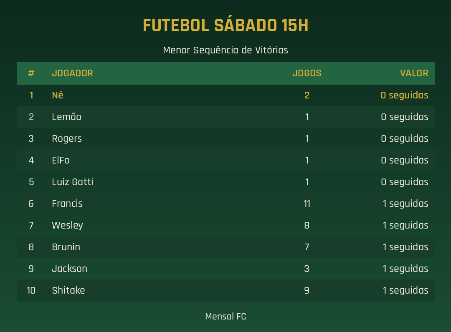Click the VALOR column header
Image resolution: width=451 pixels, height=332 pixels.
tap(414, 73)
